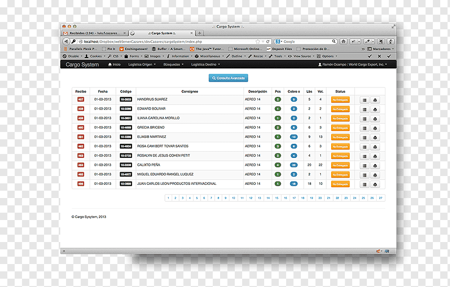
Task: Print receipt for HANDRIUS SUAREZ row
Action: [x=375, y=100]
